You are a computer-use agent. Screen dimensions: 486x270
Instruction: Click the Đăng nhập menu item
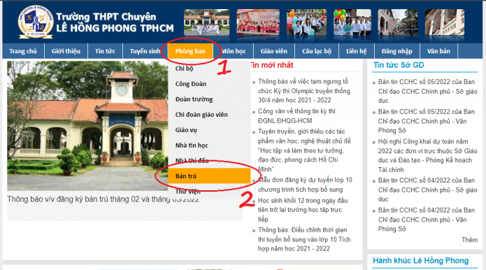pos(397,51)
